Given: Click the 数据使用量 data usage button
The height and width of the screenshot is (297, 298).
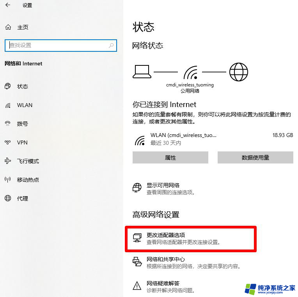Looking at the screenshot, I should (255, 158).
